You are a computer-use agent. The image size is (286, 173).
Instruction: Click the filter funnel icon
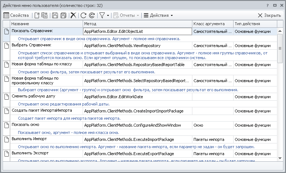click(102, 15)
